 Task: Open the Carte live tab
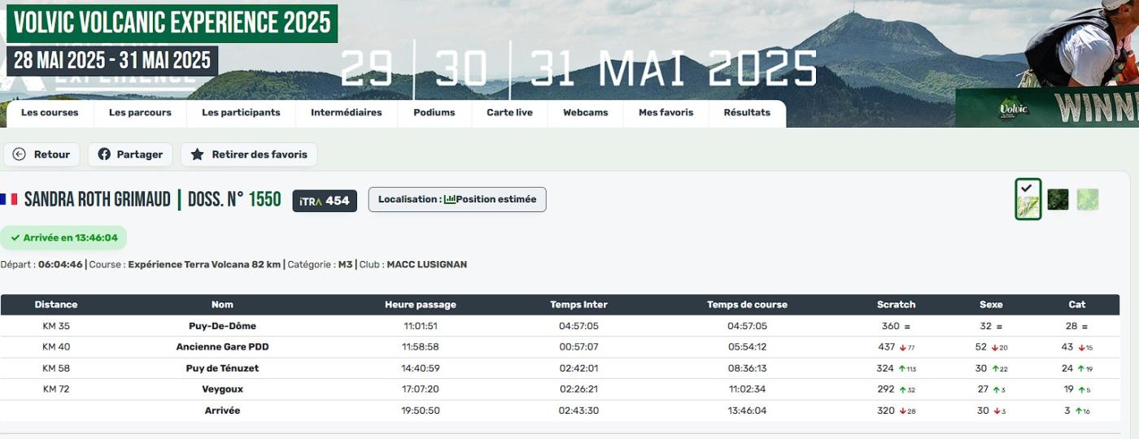pos(509,113)
